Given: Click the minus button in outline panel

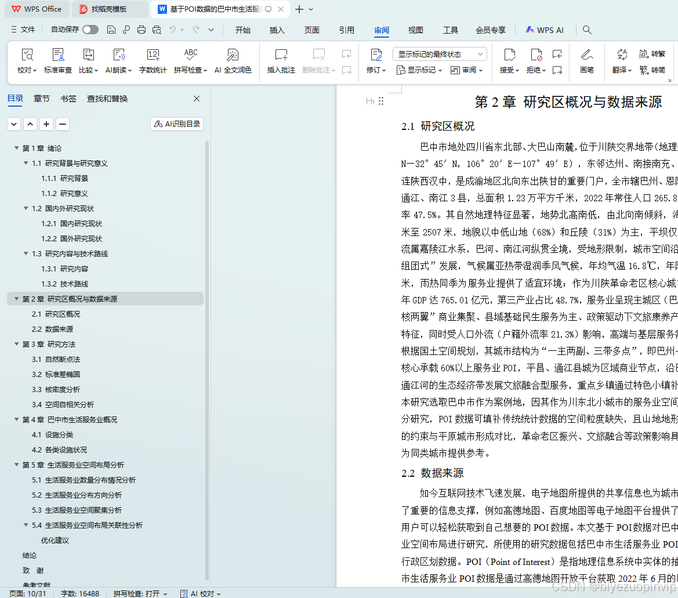Looking at the screenshot, I should pos(63,124).
